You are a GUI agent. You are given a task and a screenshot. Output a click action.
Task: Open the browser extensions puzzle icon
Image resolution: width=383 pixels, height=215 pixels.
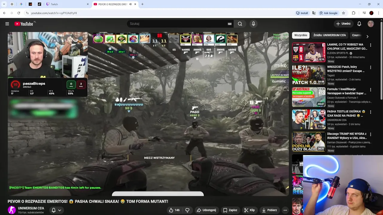coord(353,13)
